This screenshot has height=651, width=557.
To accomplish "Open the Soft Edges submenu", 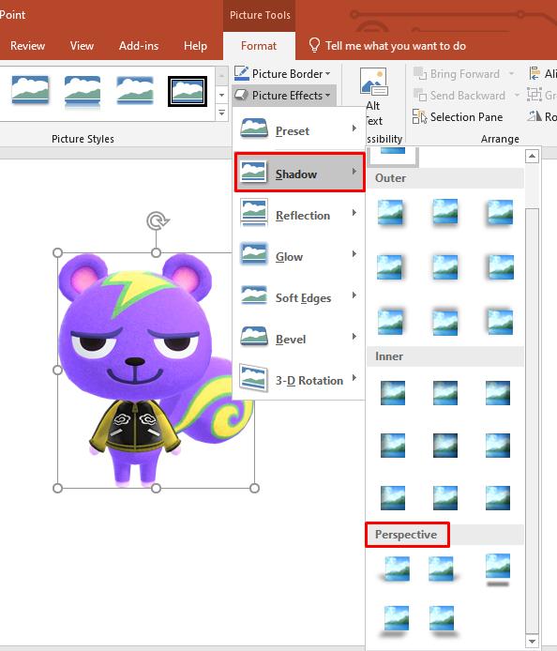I will (299, 297).
